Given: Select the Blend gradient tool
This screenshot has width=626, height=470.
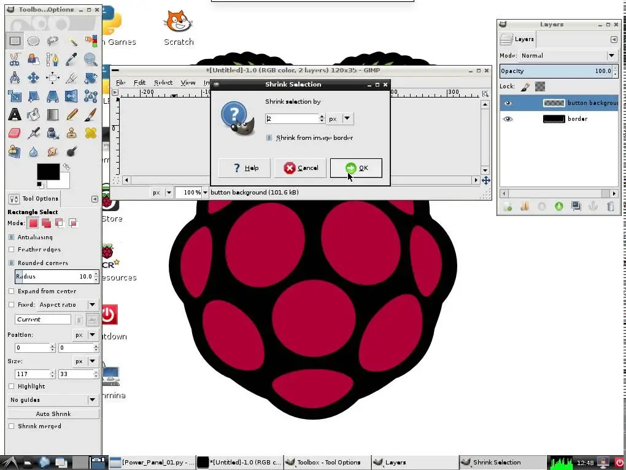Looking at the screenshot, I should coord(53,115).
